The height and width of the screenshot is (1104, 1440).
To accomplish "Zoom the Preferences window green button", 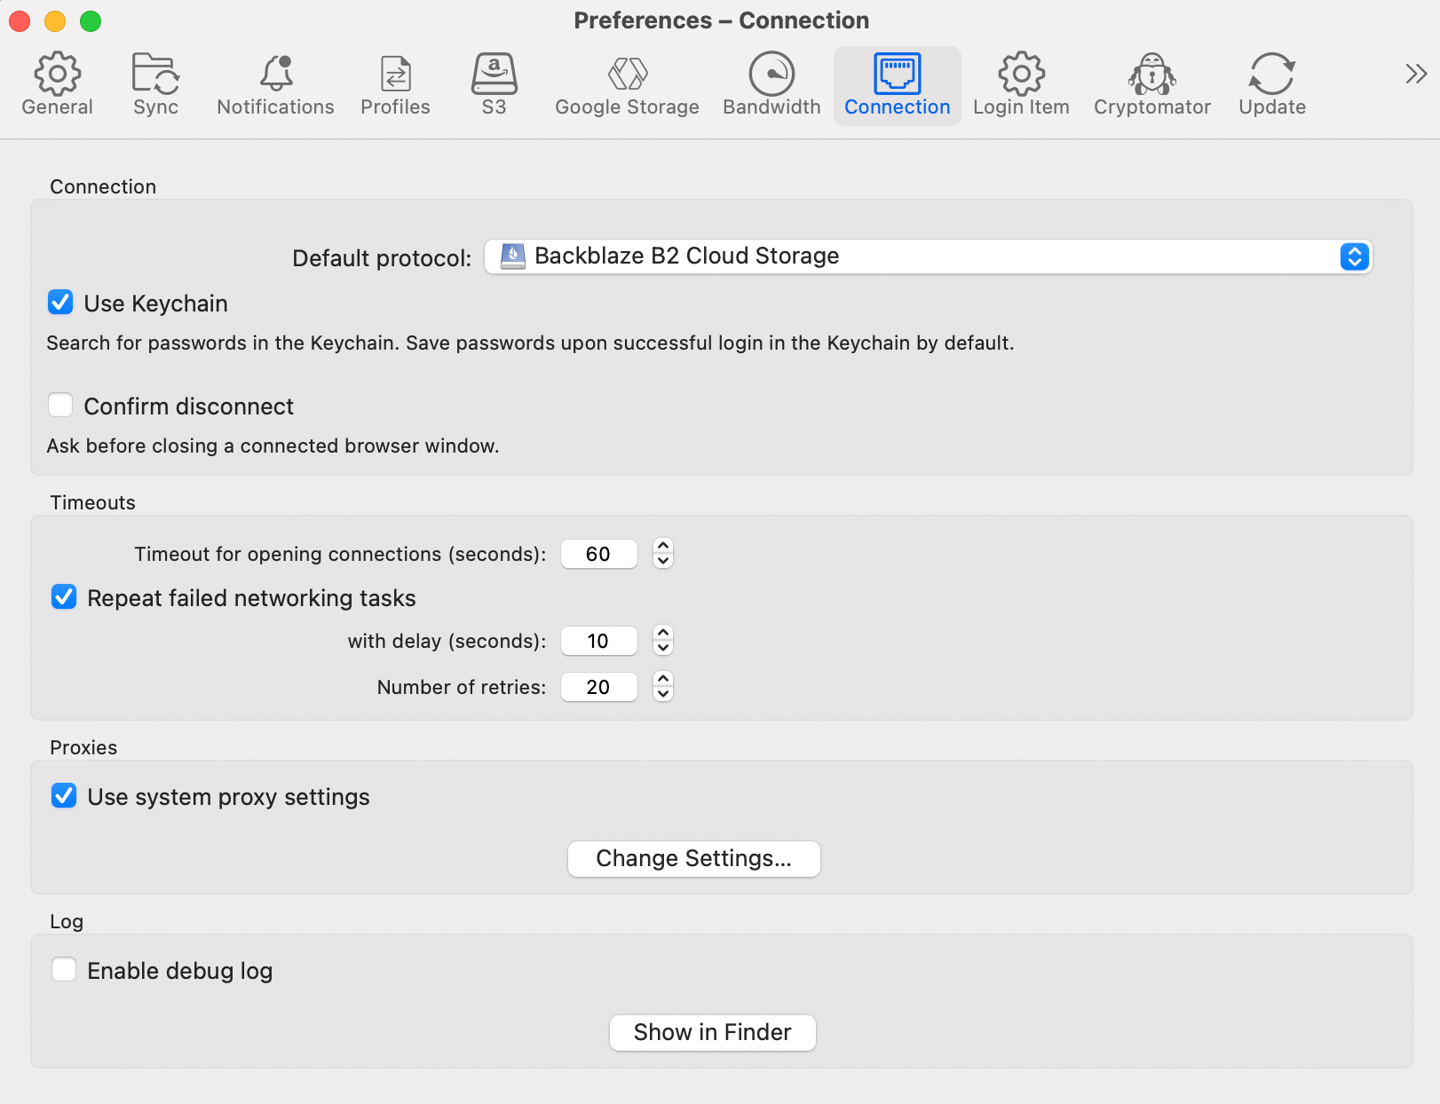I will [x=91, y=20].
